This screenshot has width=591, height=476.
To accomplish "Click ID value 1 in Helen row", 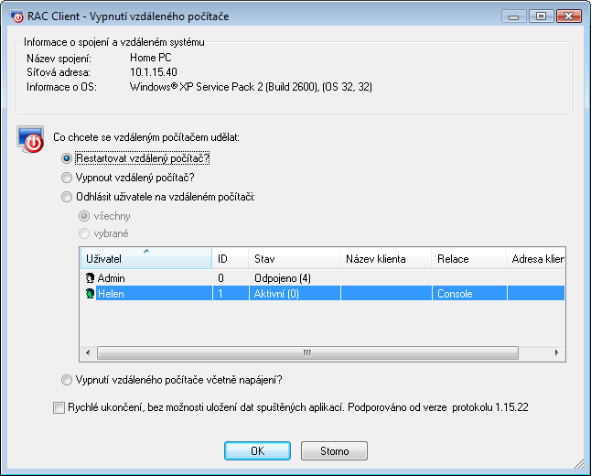I will [220, 294].
